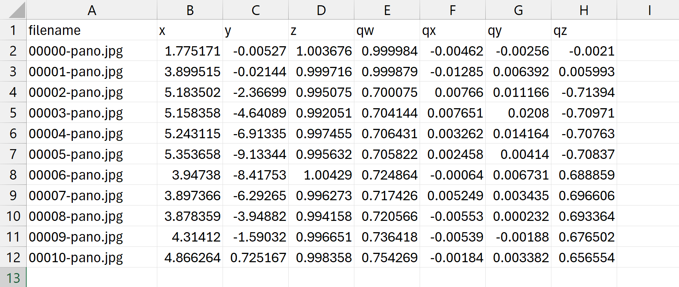
Task: Click x value 3.899515
Action: pos(190,71)
